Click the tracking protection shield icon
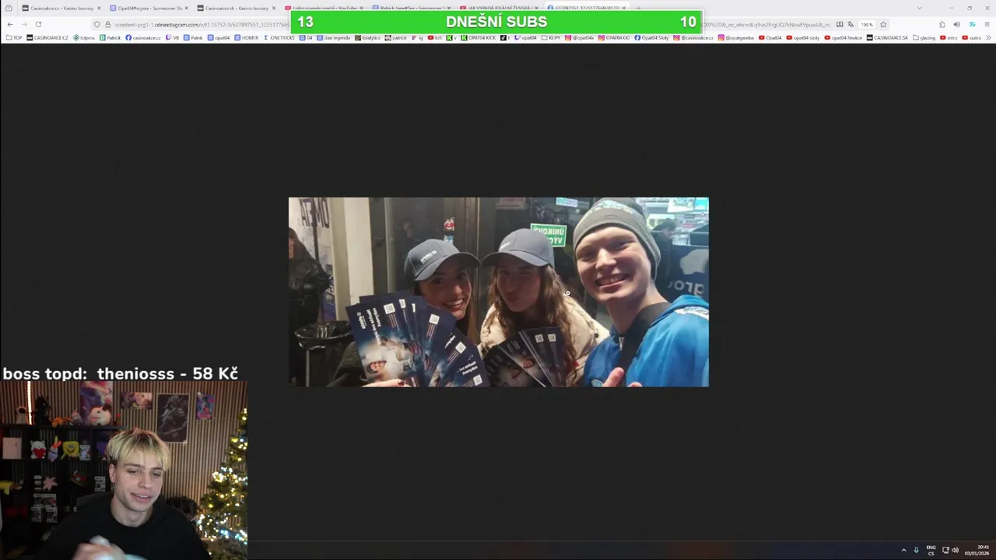 [96, 24]
